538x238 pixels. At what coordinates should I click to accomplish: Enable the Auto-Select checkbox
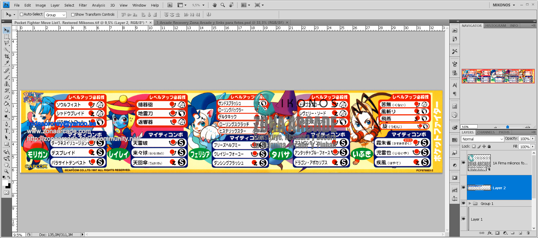click(21, 15)
